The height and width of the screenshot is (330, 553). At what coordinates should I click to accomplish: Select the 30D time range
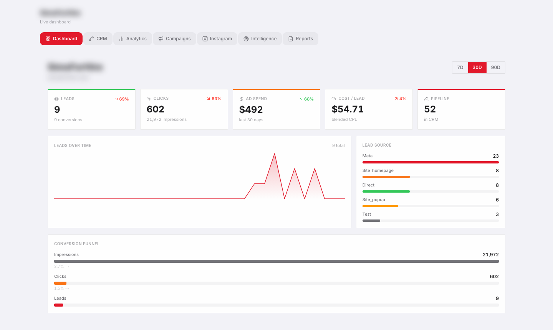point(477,68)
